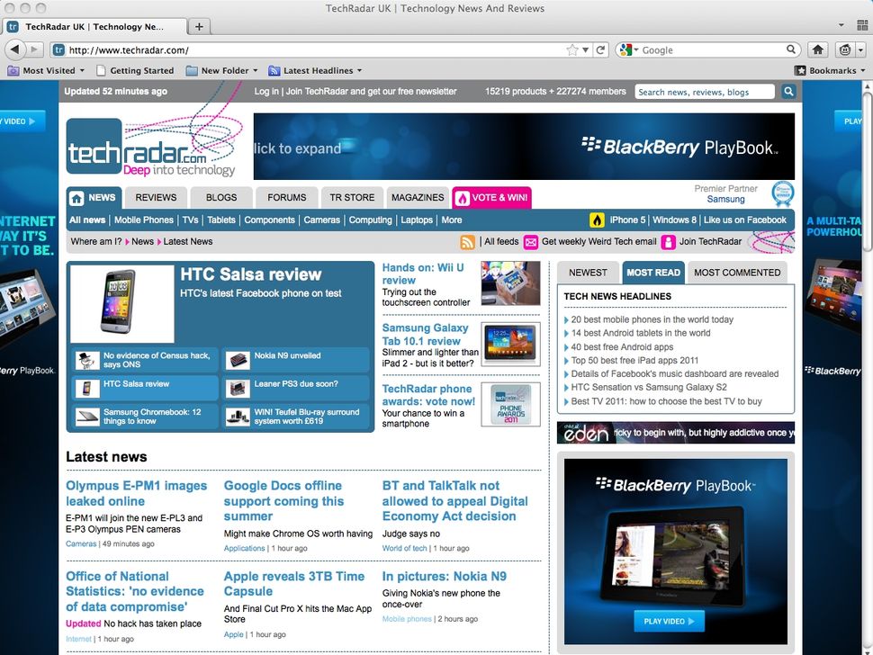Expand the Latest Headlines dropdown

coord(314,70)
